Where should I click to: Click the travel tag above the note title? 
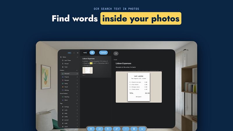click(x=115, y=60)
